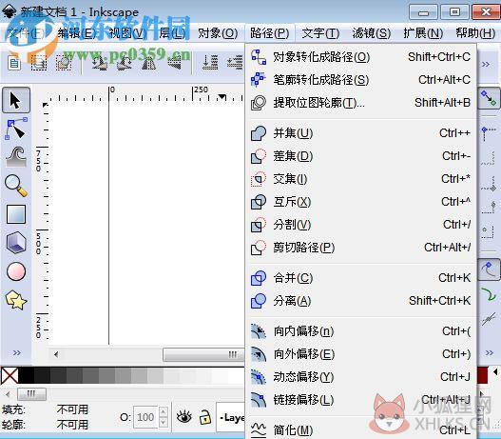Expand the left toolbox overflow chevron
501x439 pixels.
click(16, 353)
